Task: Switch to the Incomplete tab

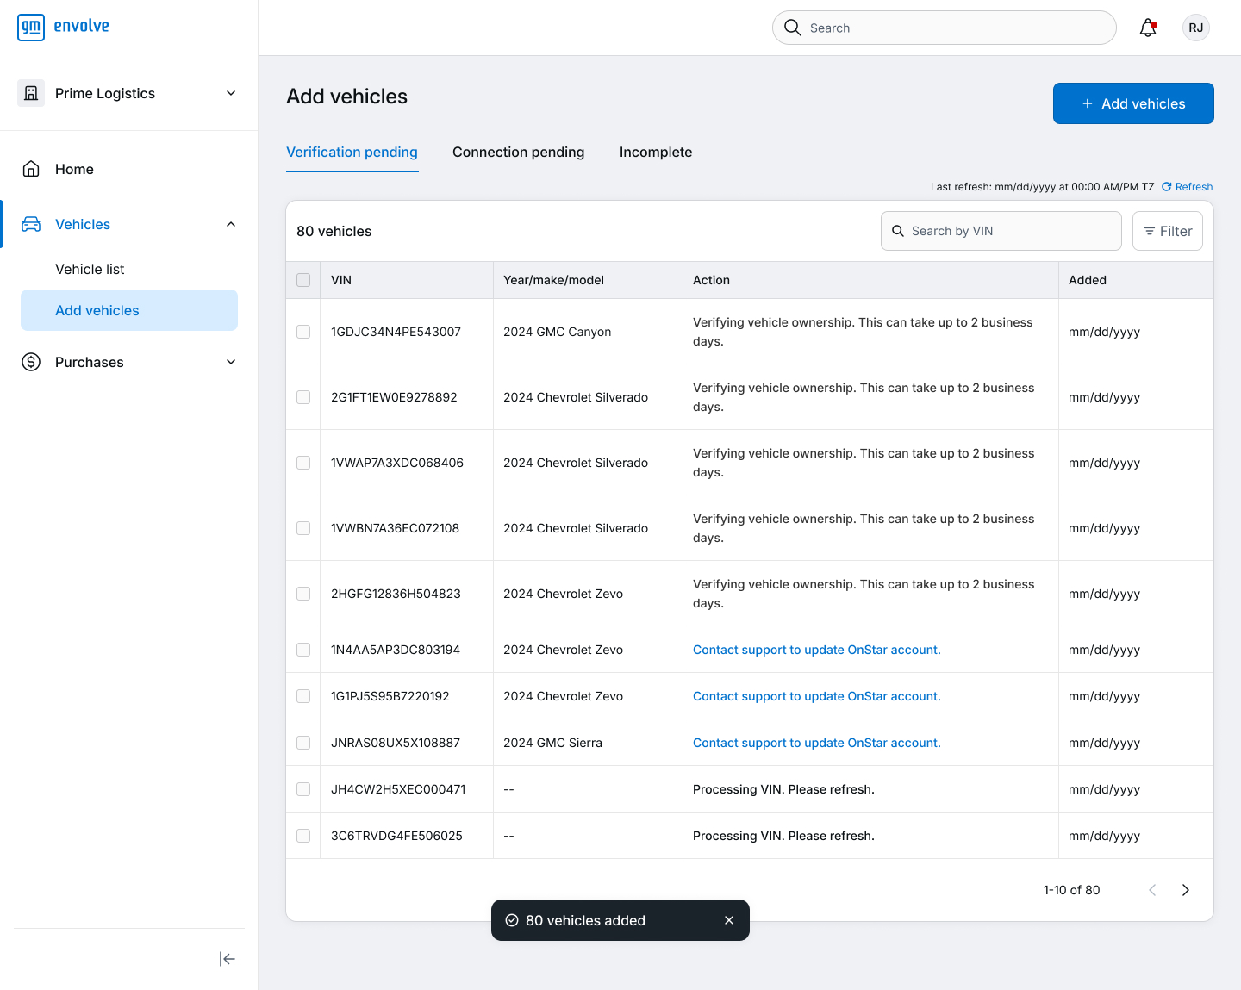Action: coord(656,152)
